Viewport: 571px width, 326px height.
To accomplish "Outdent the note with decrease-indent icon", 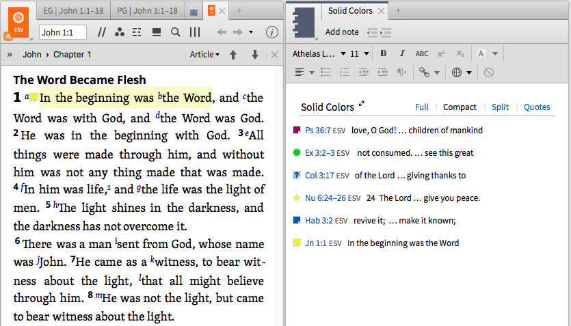I will 372,32.
